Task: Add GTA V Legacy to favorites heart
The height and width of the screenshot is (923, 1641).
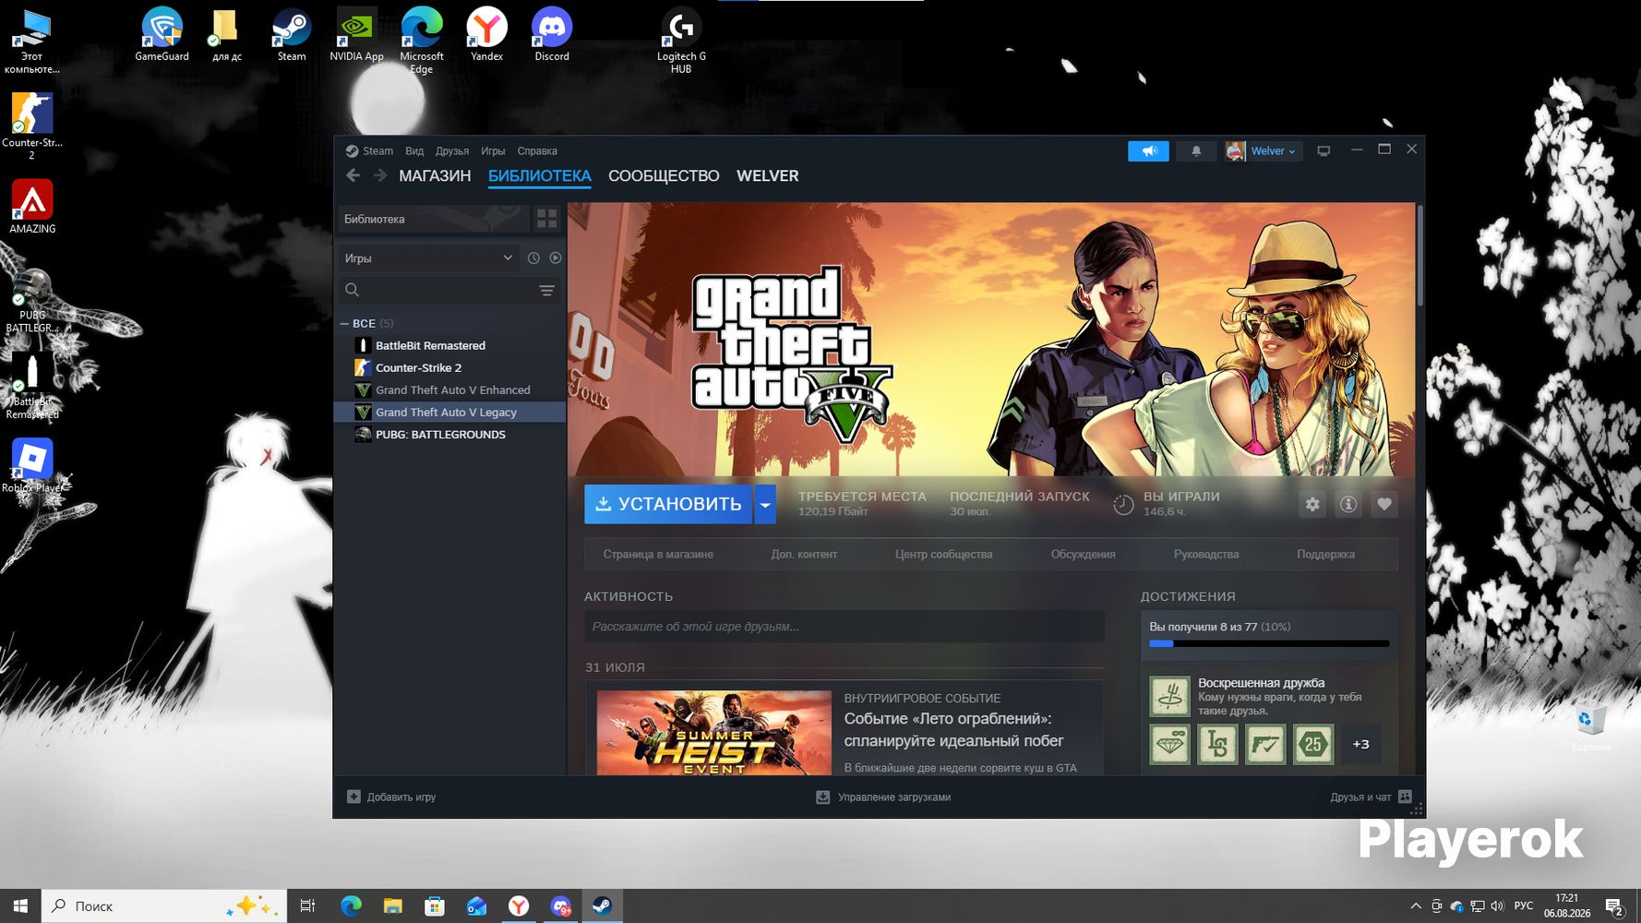Action: tap(1384, 504)
